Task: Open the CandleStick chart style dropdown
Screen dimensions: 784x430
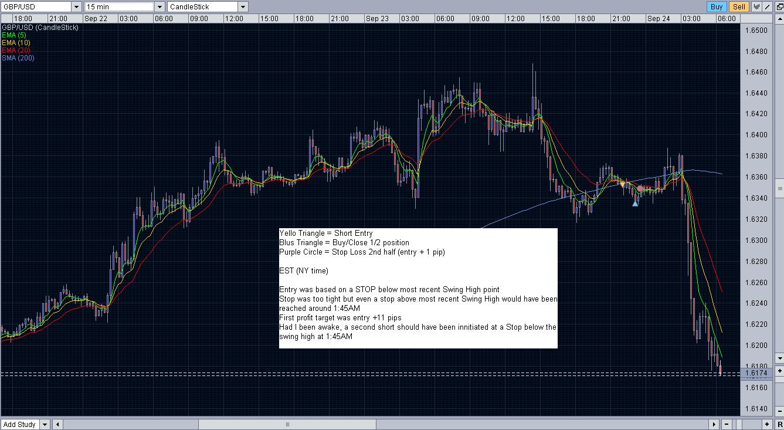Action: (243, 7)
